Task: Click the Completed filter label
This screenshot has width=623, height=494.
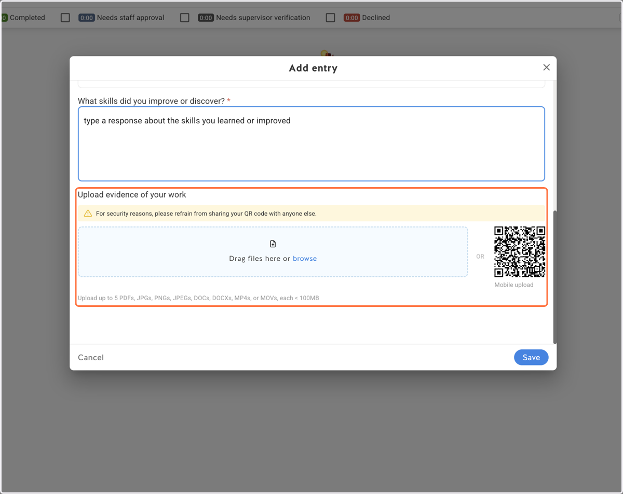Action: click(28, 18)
